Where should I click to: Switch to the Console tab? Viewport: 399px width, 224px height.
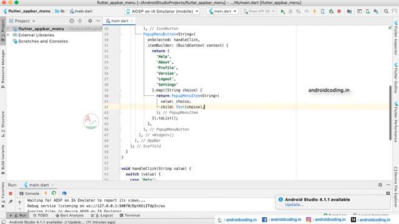point(29,194)
